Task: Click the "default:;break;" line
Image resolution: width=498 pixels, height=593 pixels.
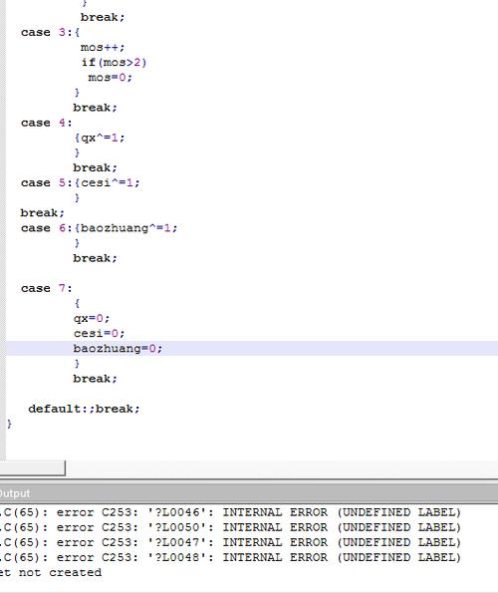Action: click(x=84, y=409)
